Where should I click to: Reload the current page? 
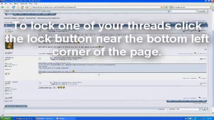click(x=14, y=7)
